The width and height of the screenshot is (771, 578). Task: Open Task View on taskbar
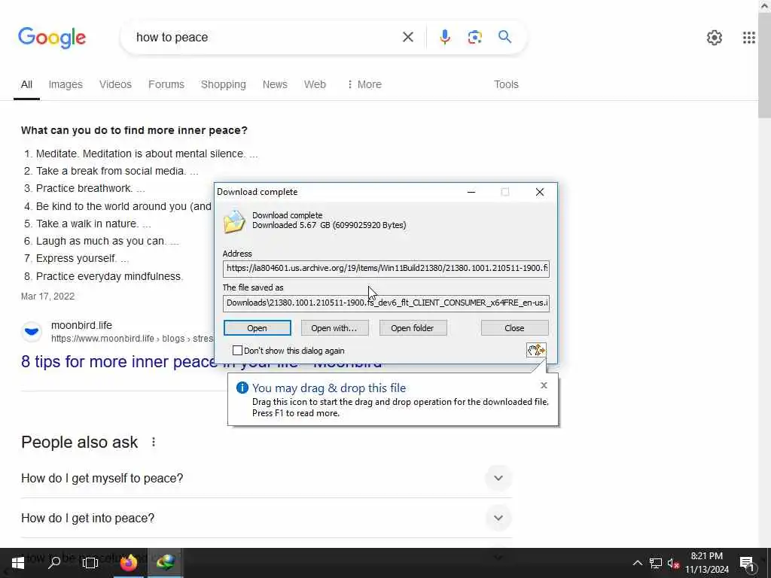click(x=90, y=562)
